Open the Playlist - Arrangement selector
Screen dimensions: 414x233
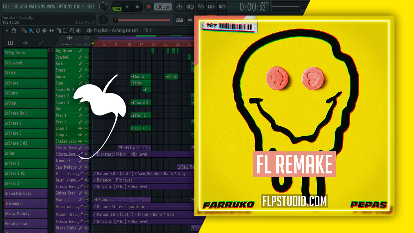(116, 30)
